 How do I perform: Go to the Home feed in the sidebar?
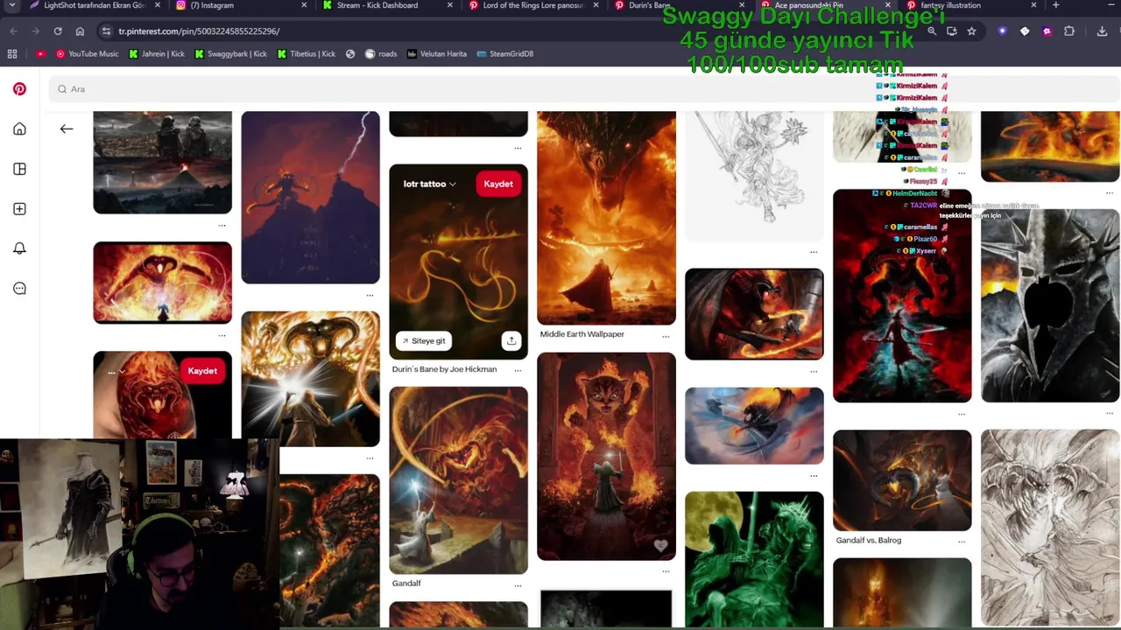coord(19,129)
